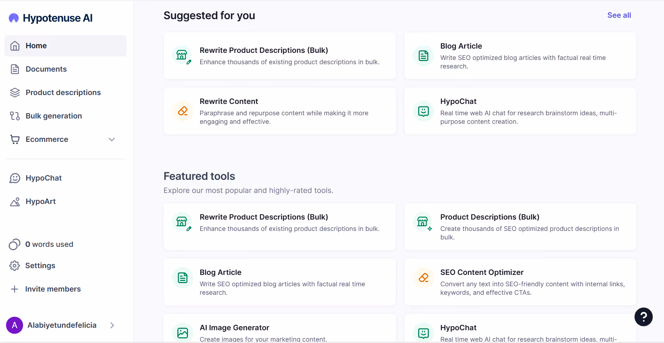Viewport: 664px width, 343px height.
Task: Click the HypoChat smiley bubble icon in sidebar
Action: pos(15,178)
